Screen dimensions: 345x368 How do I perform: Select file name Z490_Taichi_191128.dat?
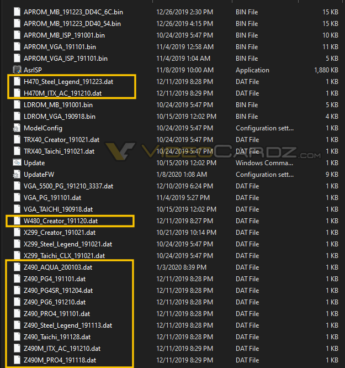pos(57,337)
